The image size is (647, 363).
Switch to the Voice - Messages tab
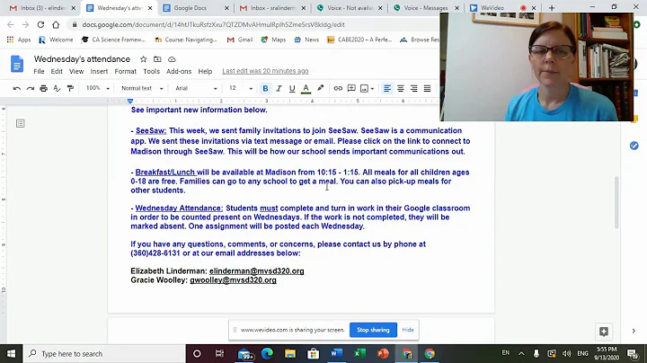click(426, 8)
